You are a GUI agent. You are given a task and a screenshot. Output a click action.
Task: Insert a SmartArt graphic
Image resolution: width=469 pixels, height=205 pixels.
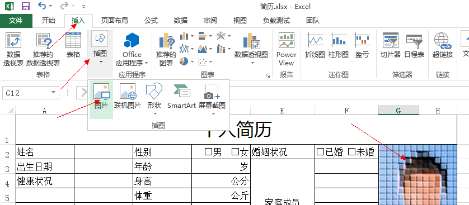click(x=181, y=96)
